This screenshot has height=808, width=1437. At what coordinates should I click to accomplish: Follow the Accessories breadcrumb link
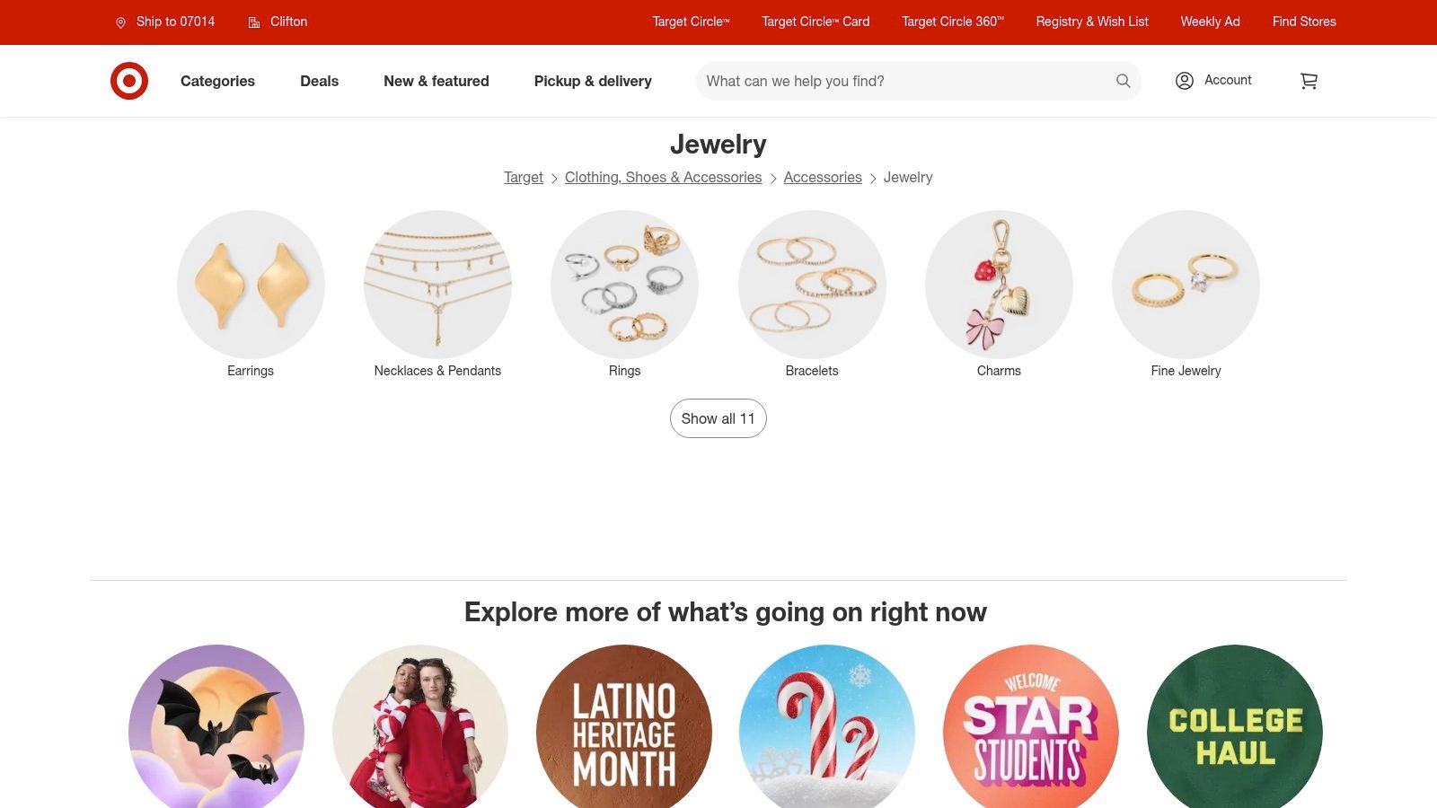[823, 178]
